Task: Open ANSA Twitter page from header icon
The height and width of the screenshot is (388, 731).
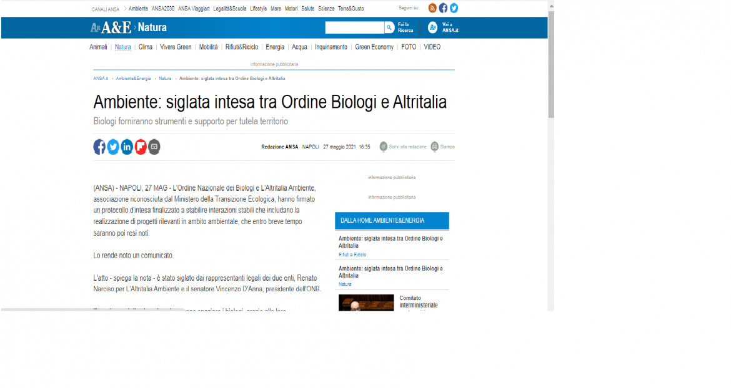Action: [454, 8]
